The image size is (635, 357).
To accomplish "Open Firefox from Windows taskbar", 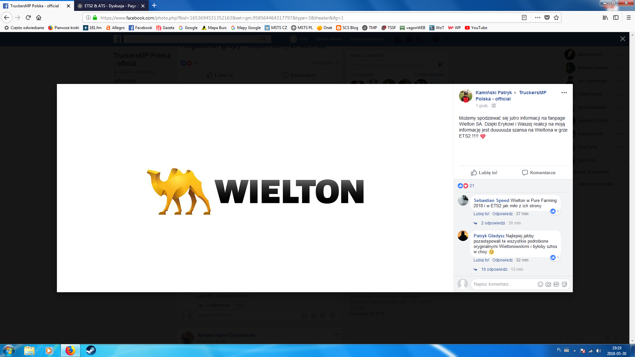I will coord(70,350).
